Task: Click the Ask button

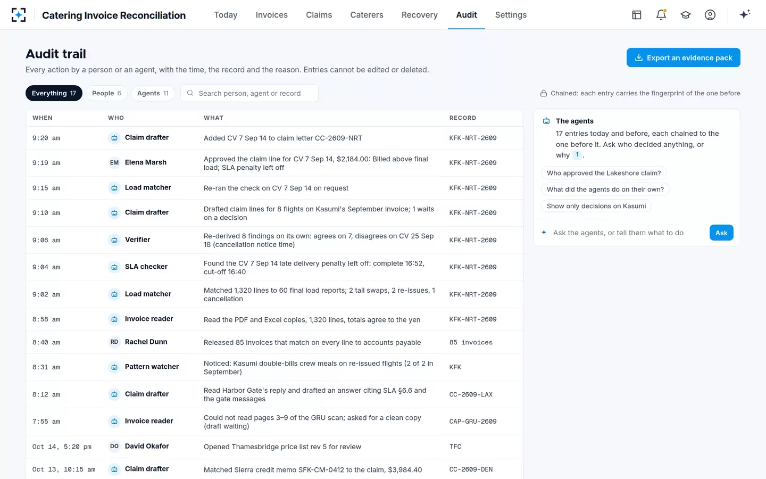Action: [x=721, y=233]
